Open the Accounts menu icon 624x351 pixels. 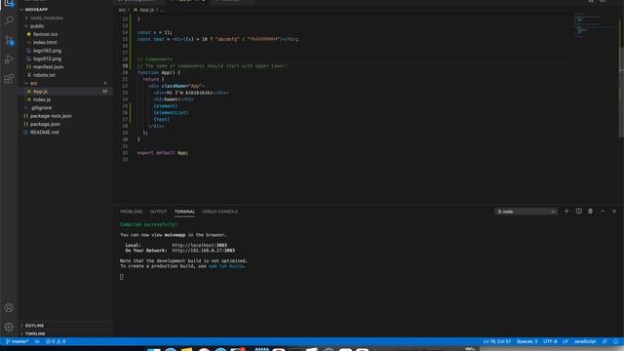pyautogui.click(x=9, y=308)
